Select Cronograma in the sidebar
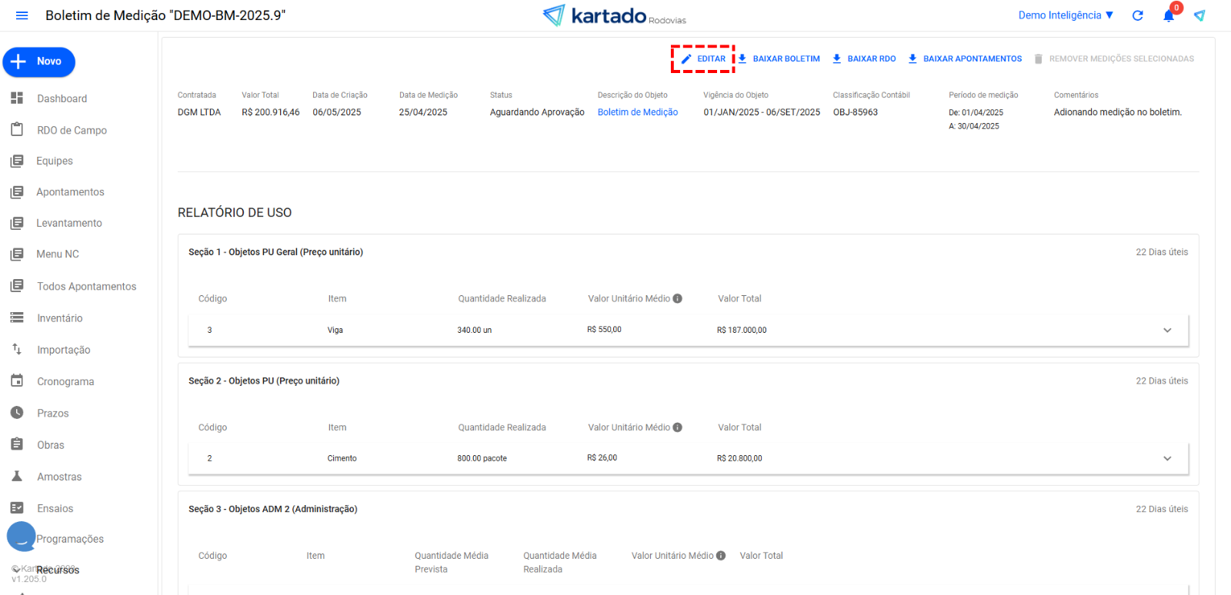This screenshot has height=595, width=1231. 65,382
